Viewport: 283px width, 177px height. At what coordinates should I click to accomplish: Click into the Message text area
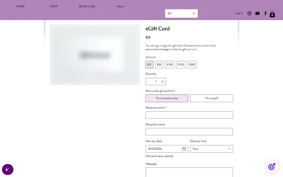pos(189,172)
